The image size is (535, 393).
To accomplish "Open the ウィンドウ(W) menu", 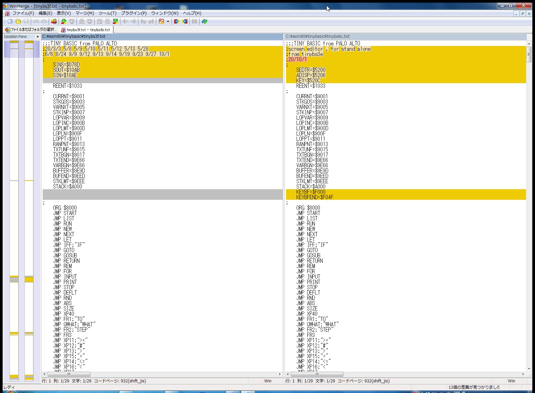I will tap(165, 13).
